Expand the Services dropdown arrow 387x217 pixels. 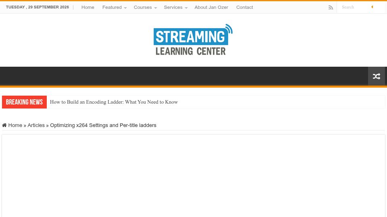coord(186,8)
